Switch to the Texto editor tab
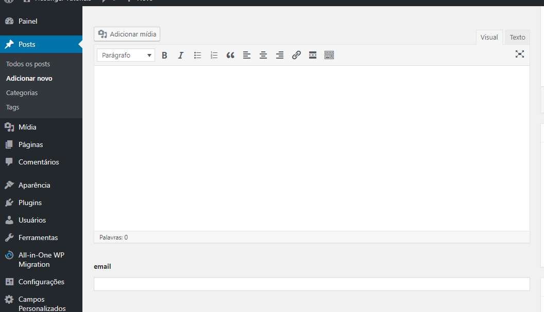The width and height of the screenshot is (544, 312). coord(517,37)
